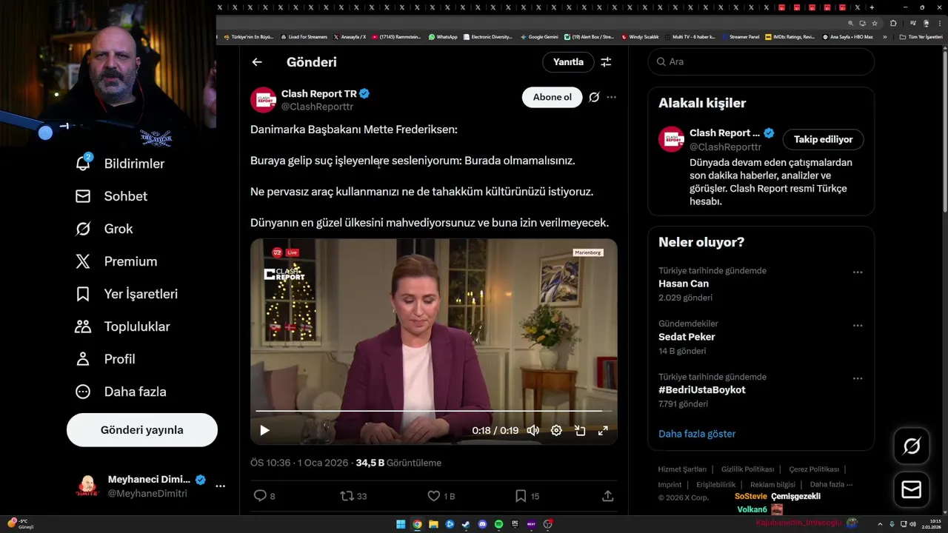Open reply filter settings icon beside Yanıtla
This screenshot has height=533, width=948.
(x=606, y=62)
